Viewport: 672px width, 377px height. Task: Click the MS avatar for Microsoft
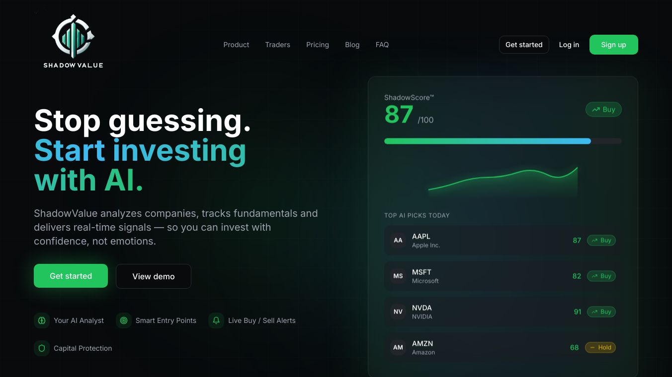click(398, 276)
